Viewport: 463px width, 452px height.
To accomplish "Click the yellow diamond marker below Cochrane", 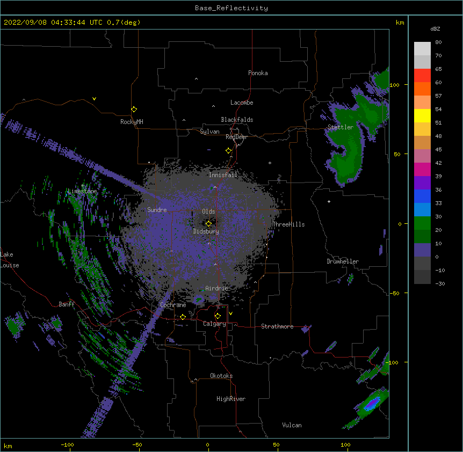I will 183,317.
